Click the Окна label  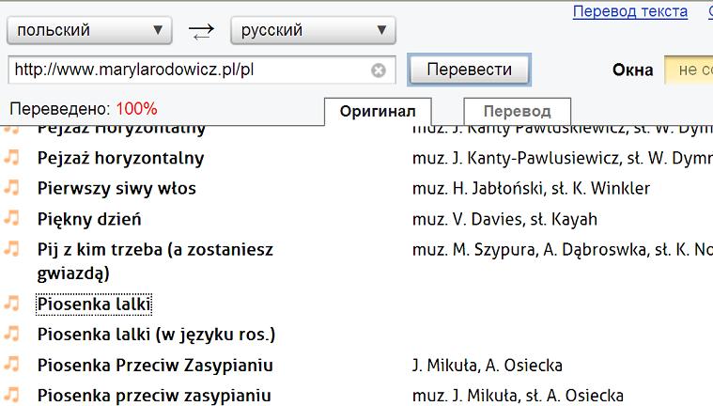(x=632, y=70)
